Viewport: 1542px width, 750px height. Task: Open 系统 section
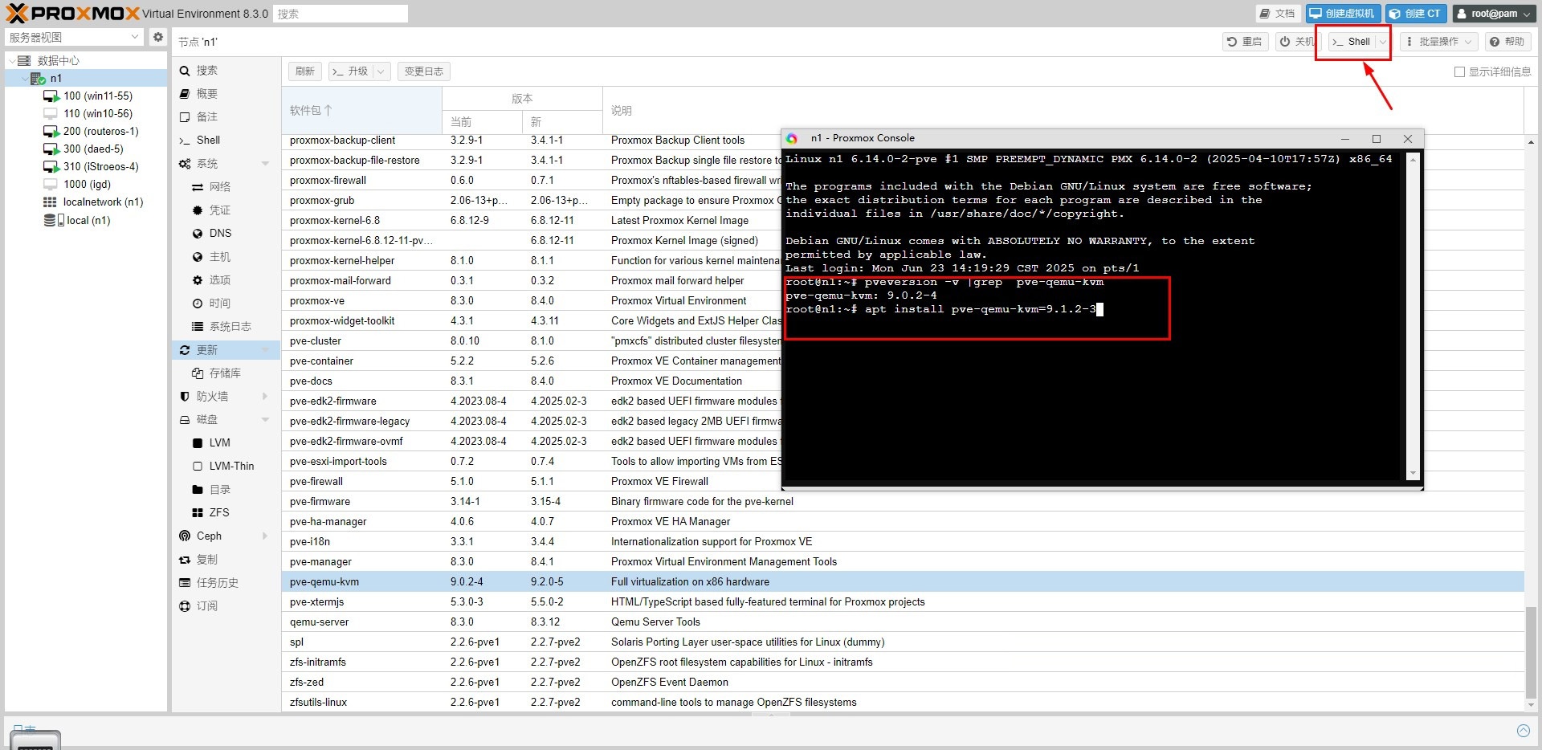[x=207, y=163]
